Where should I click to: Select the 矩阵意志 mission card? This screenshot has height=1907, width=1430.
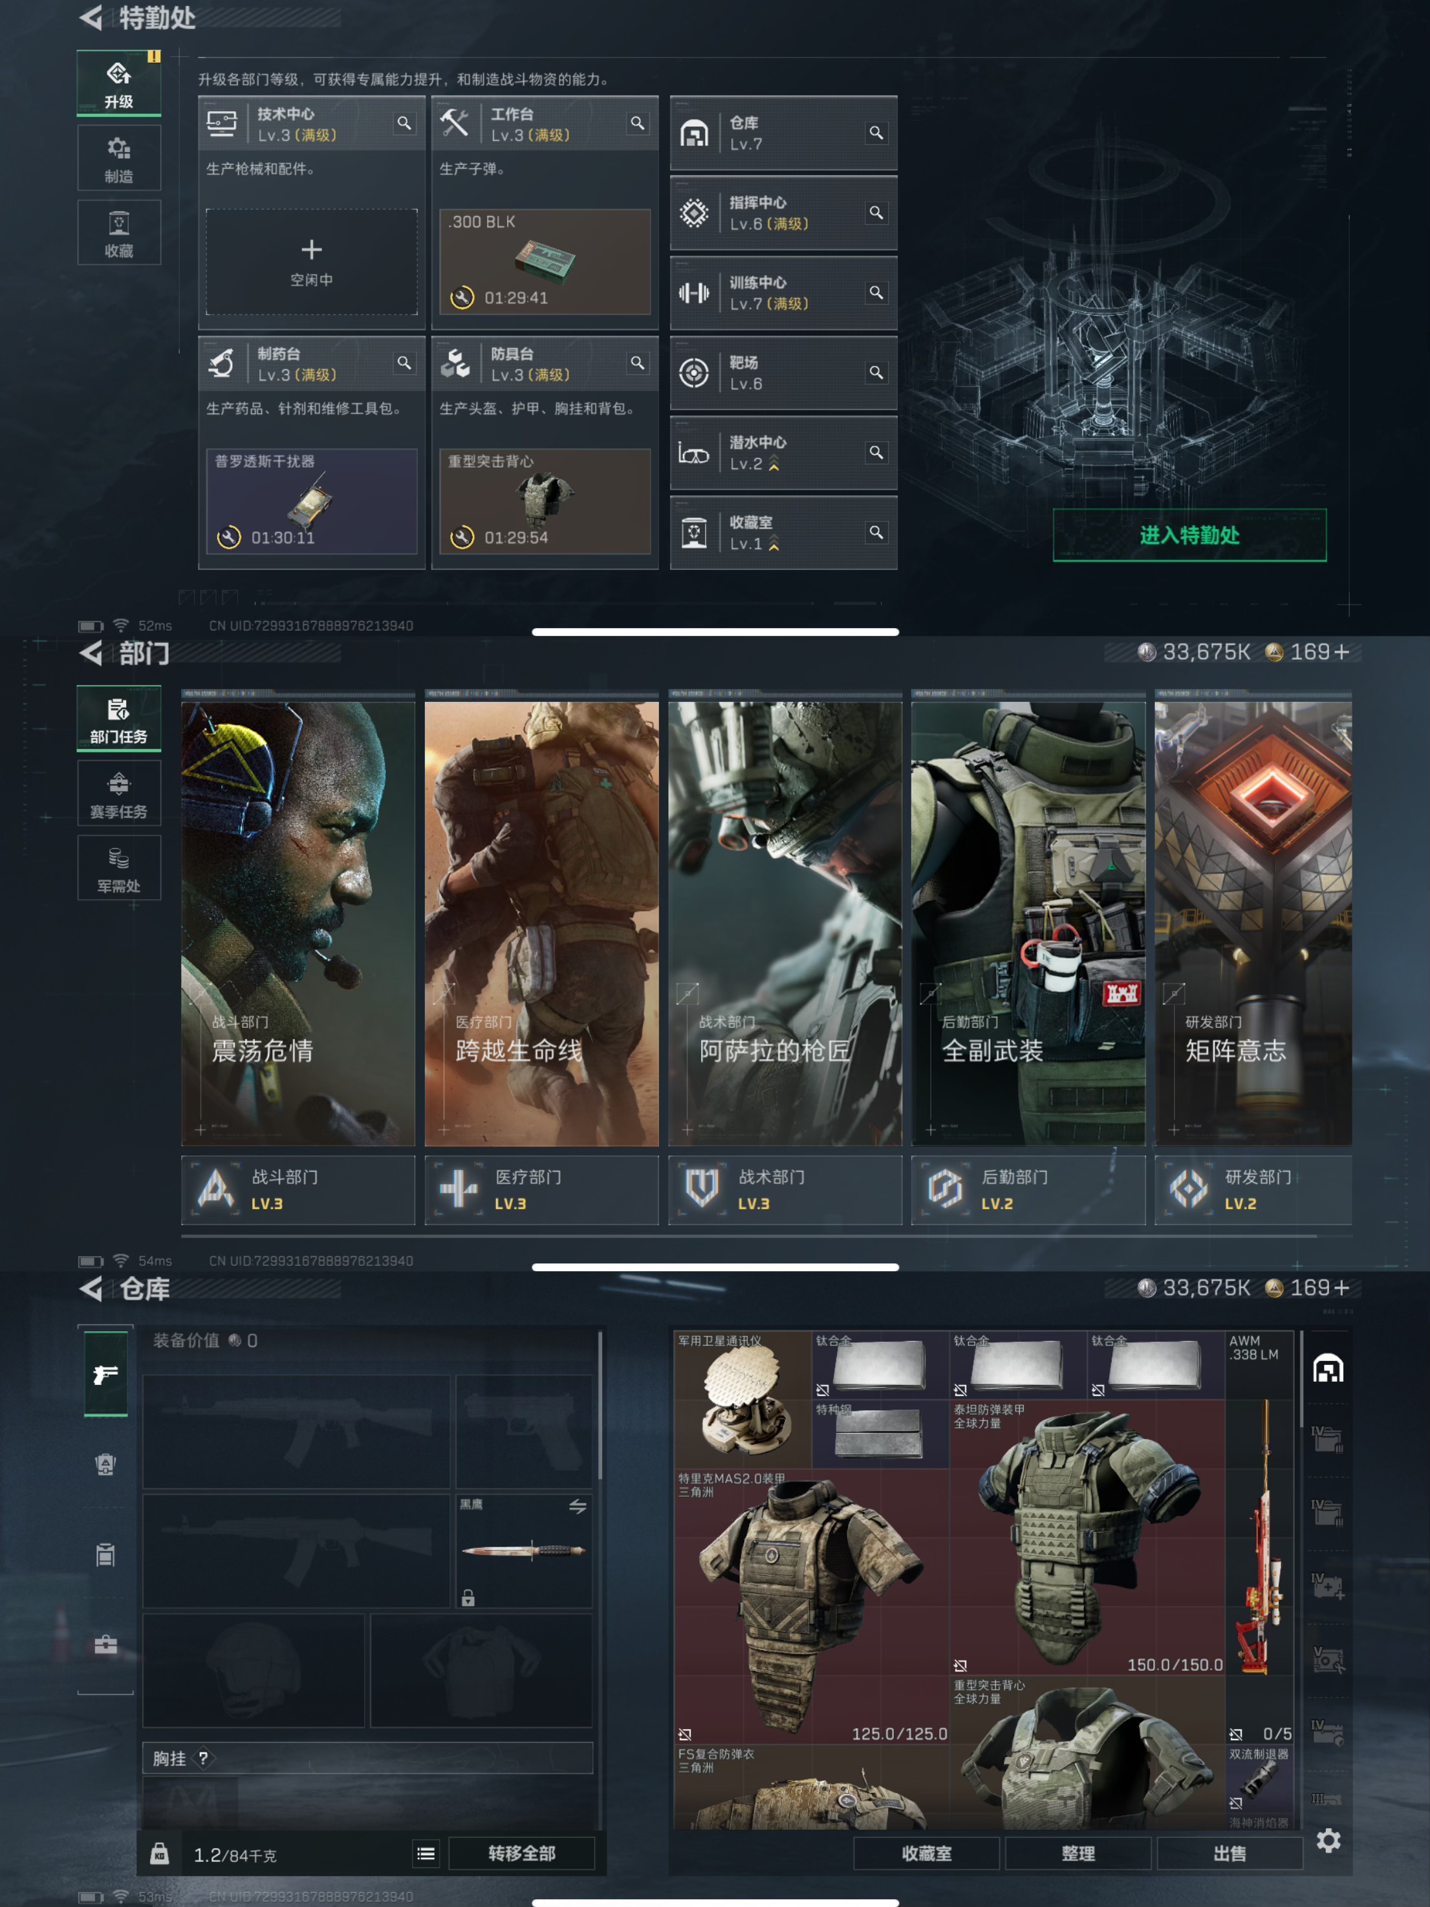coord(1252,922)
